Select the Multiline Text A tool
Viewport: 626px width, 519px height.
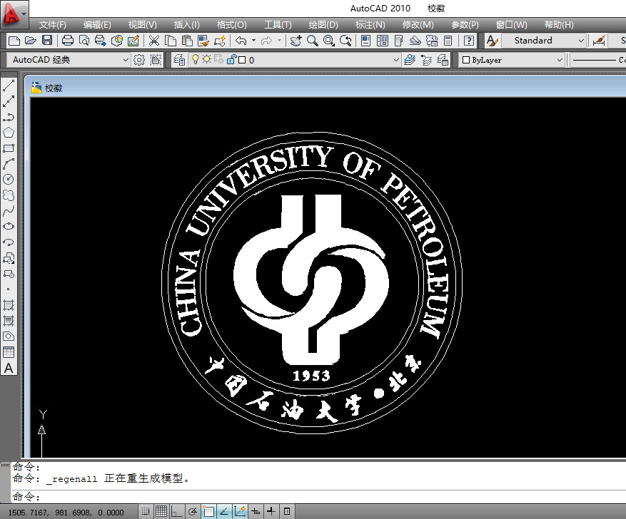click(x=9, y=369)
